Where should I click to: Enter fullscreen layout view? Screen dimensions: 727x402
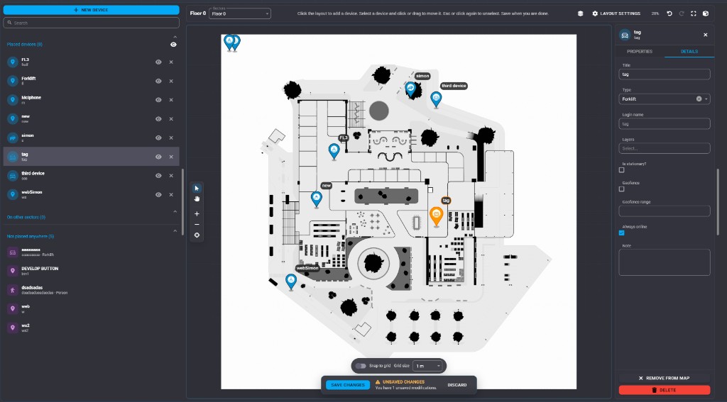694,13
